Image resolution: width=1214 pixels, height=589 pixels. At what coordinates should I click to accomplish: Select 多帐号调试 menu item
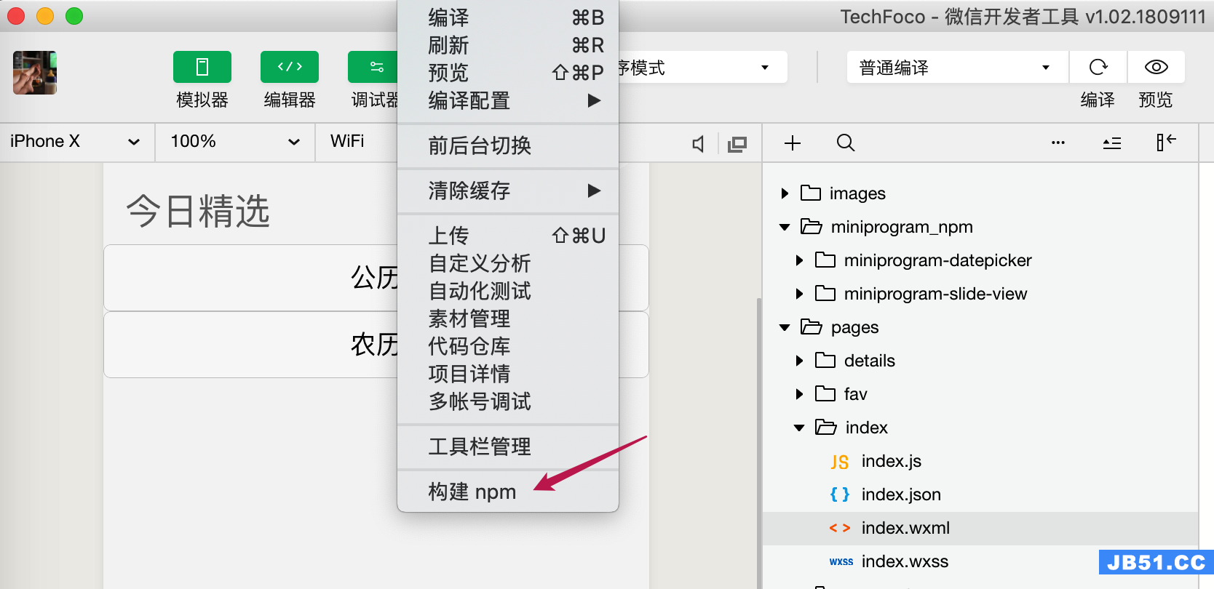tap(508, 401)
